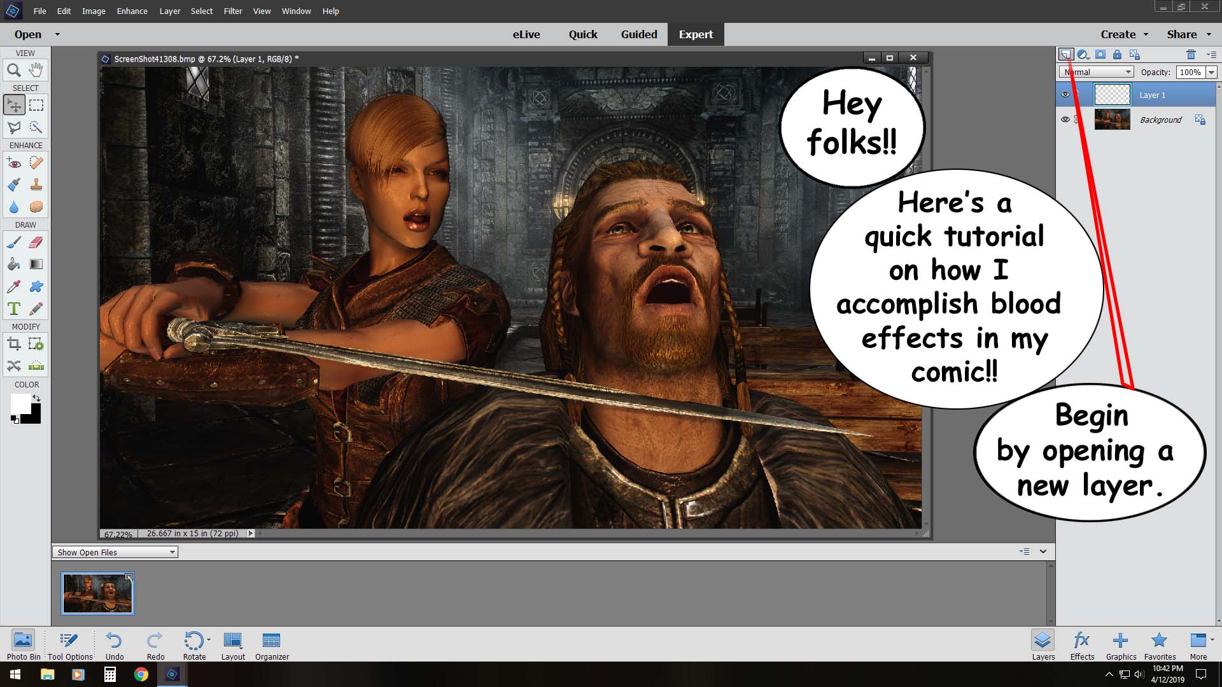1222x687 pixels.
Task: Hide Layer 1 with its eye icon
Action: pyautogui.click(x=1065, y=95)
